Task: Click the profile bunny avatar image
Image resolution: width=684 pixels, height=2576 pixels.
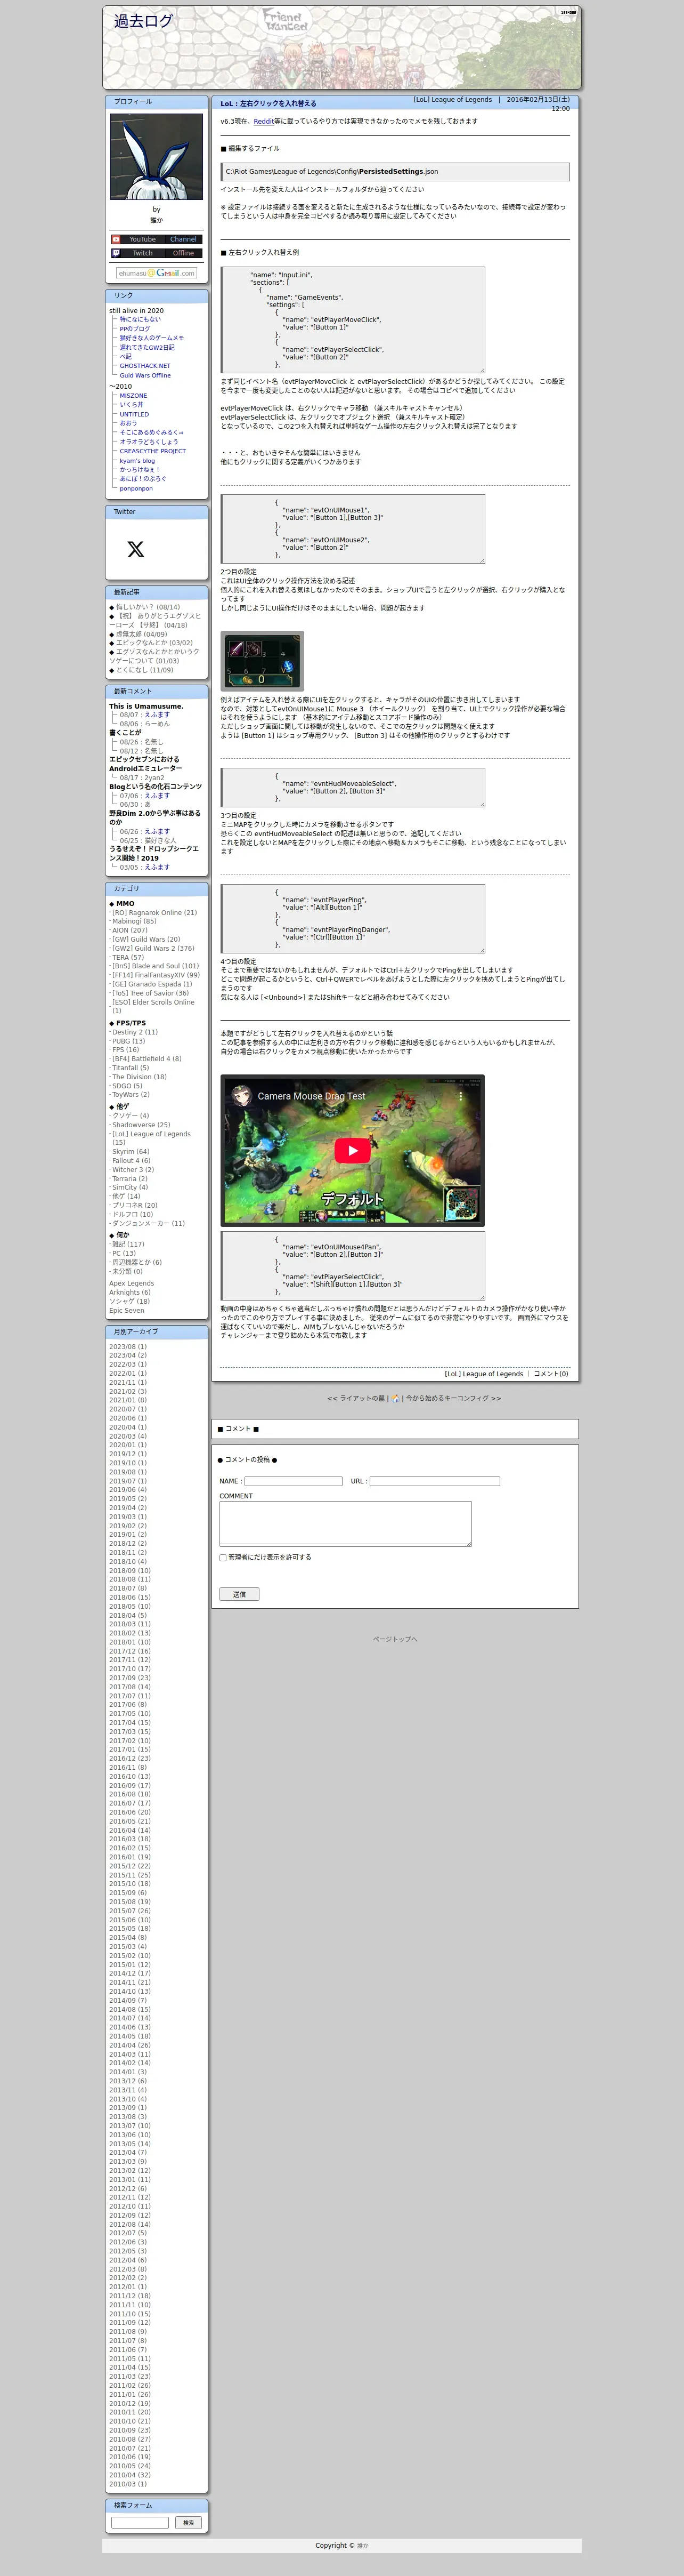Action: (x=157, y=157)
